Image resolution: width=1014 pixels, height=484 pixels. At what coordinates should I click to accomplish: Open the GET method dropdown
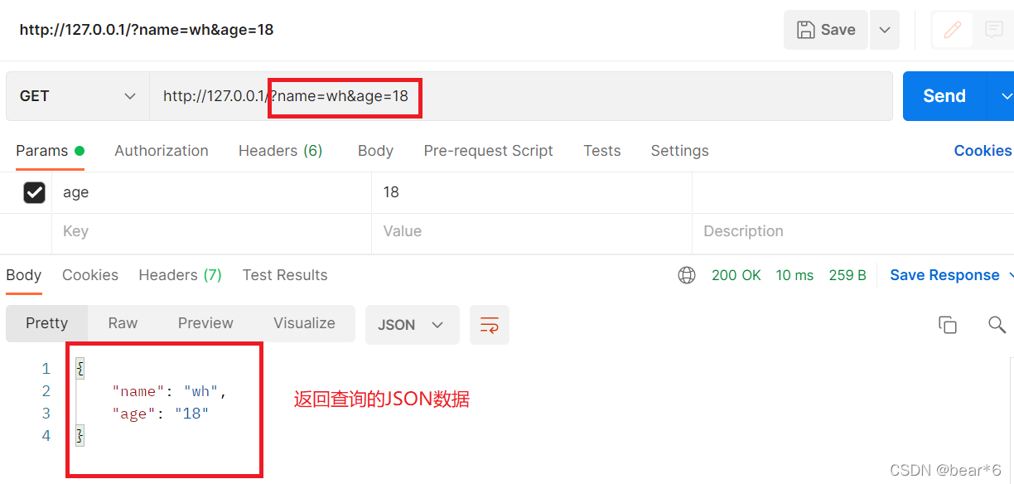[x=78, y=96]
